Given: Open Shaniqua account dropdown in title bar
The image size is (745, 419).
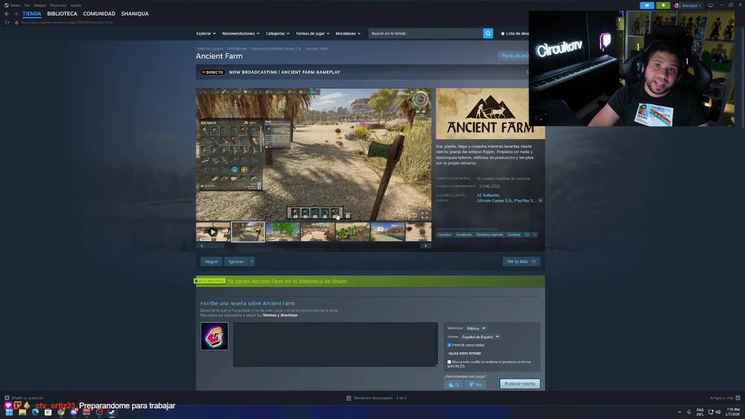Looking at the screenshot, I should [691, 5].
